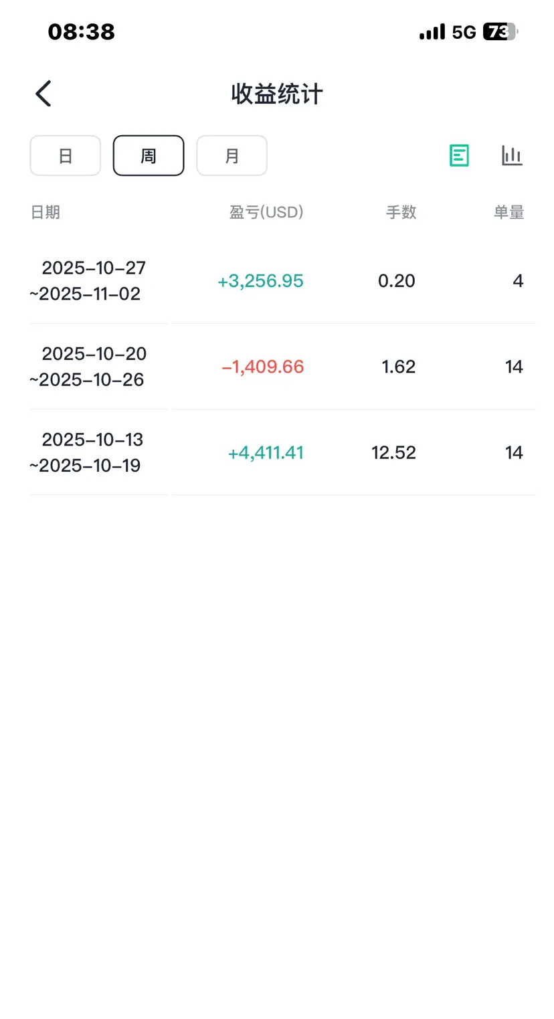Tap the 收益统计 page title
The height and width of the screenshot is (1019, 554).
tap(277, 94)
